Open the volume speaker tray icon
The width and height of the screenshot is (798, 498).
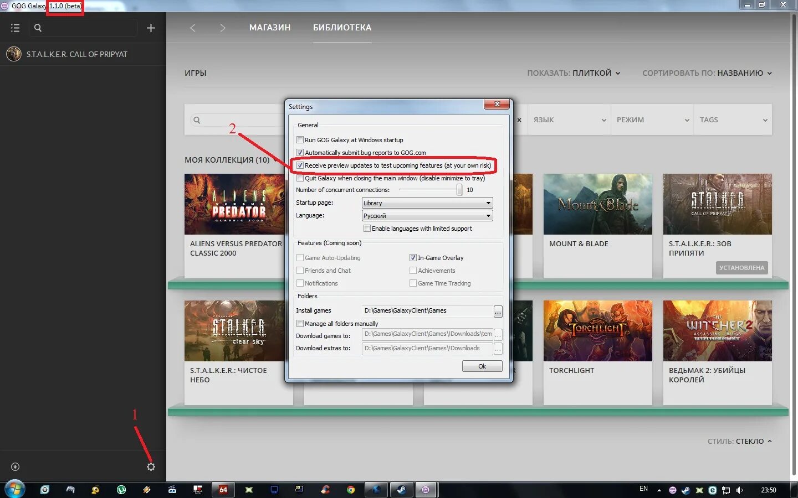pos(739,490)
